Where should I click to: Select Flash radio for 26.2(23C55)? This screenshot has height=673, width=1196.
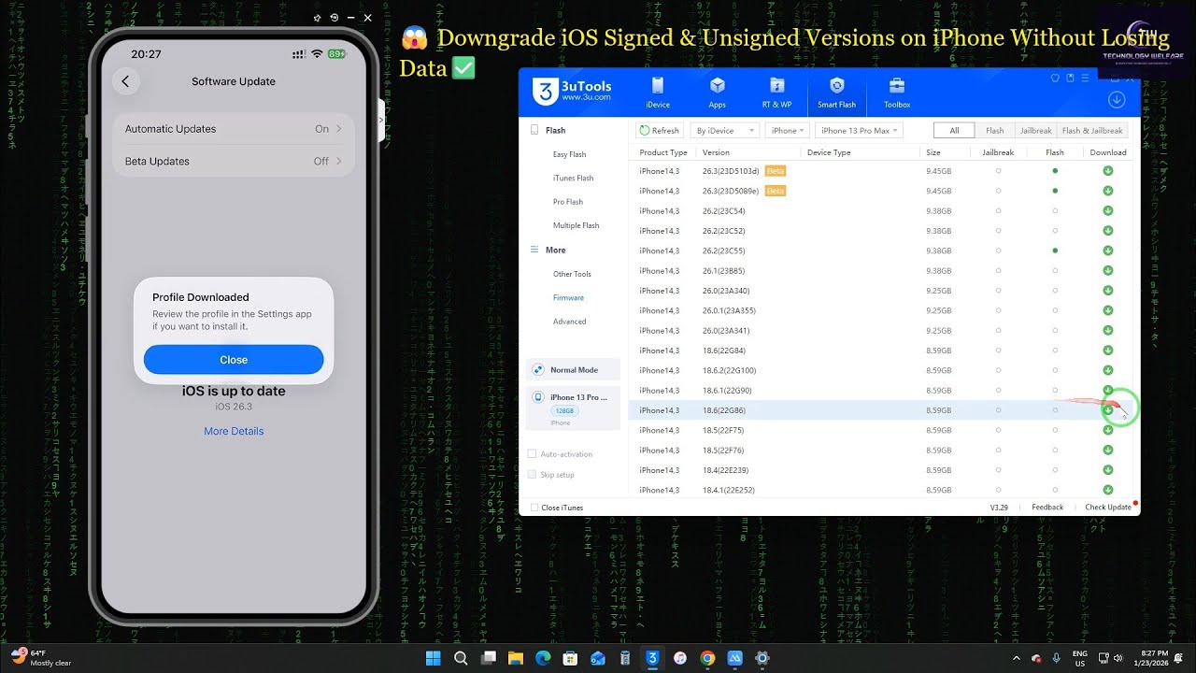coord(1055,251)
